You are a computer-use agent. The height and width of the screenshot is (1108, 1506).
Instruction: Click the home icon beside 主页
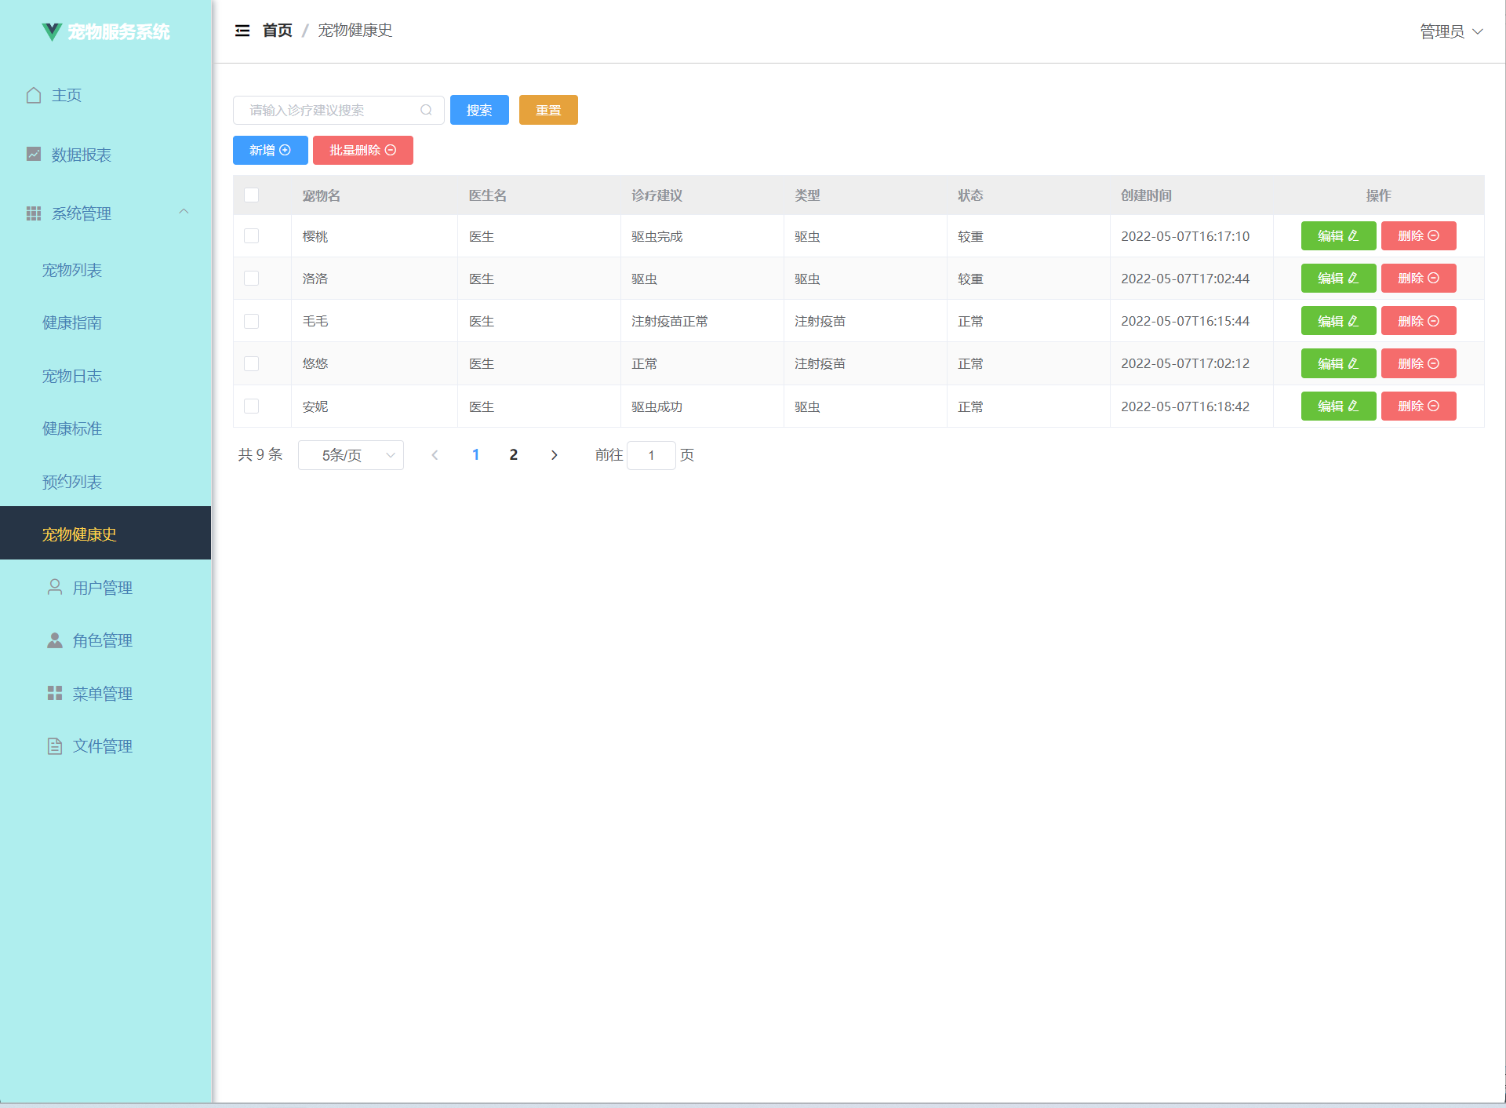pos(34,95)
